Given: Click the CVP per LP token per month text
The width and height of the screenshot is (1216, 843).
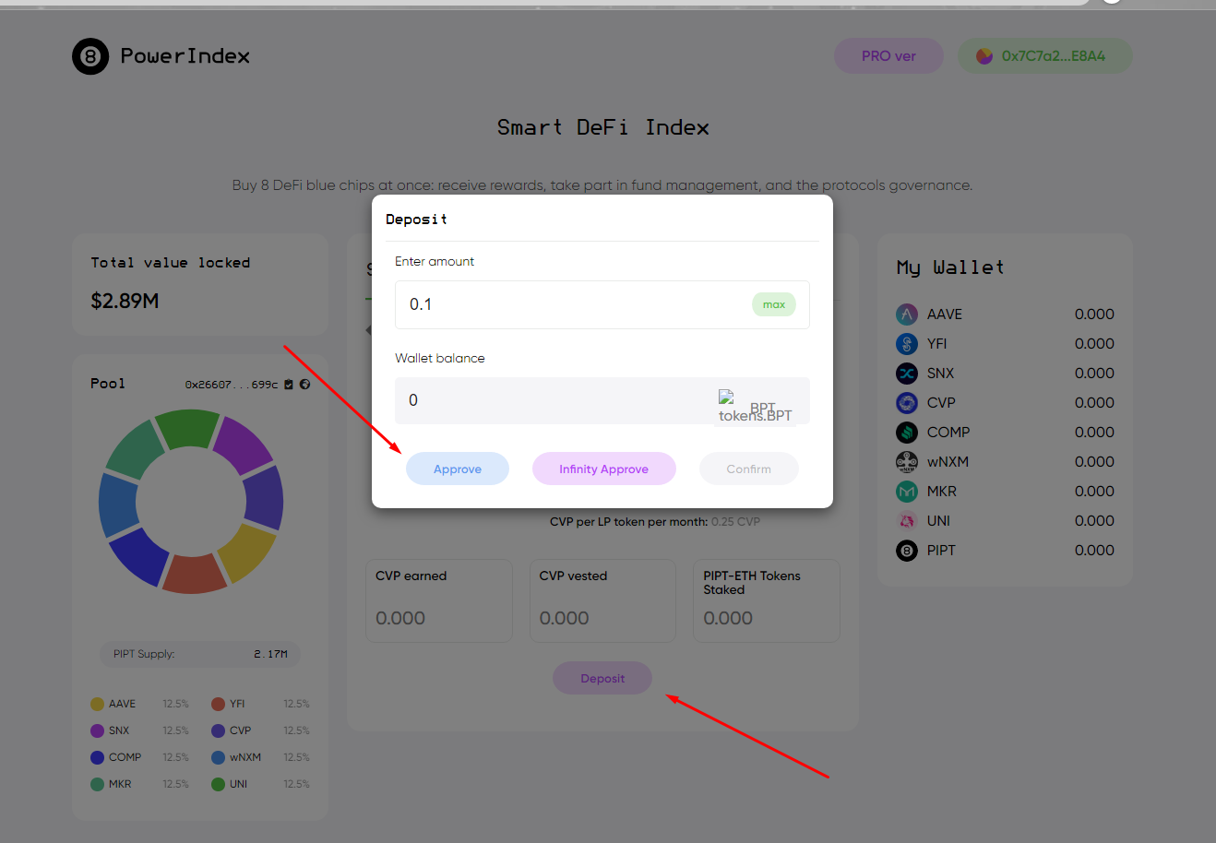Looking at the screenshot, I should [655, 521].
